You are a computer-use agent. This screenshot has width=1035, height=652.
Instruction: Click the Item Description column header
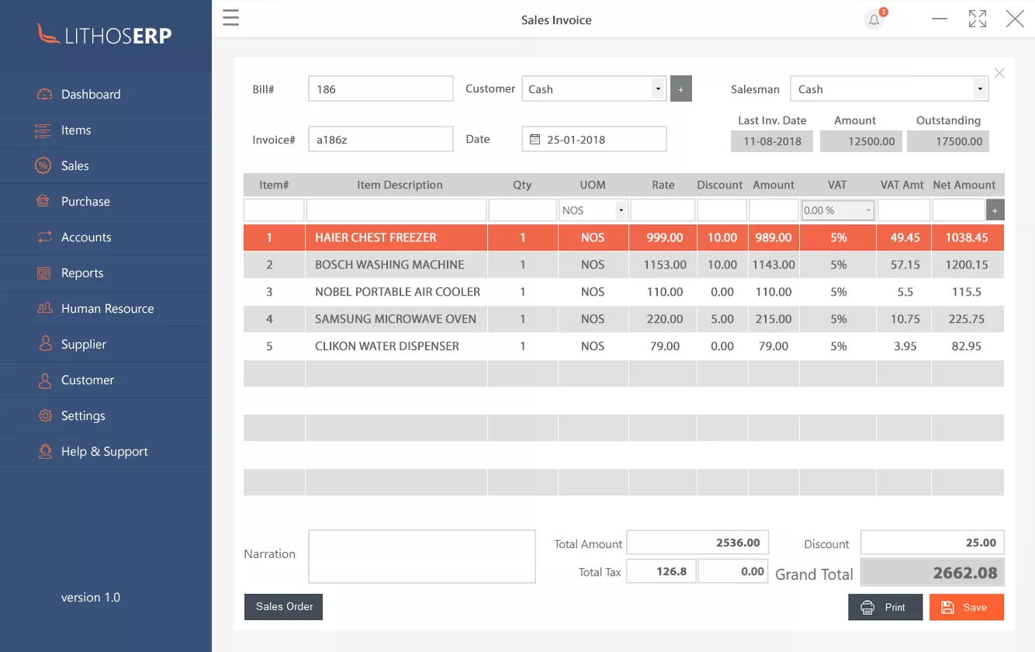pyautogui.click(x=400, y=185)
